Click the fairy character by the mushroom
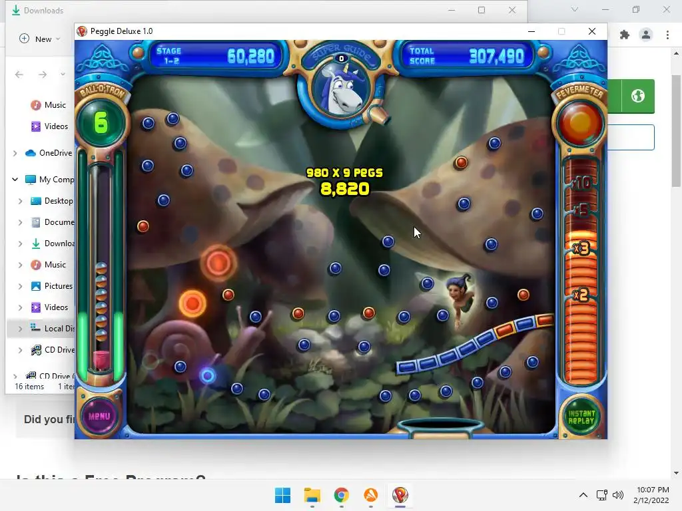 (x=461, y=300)
